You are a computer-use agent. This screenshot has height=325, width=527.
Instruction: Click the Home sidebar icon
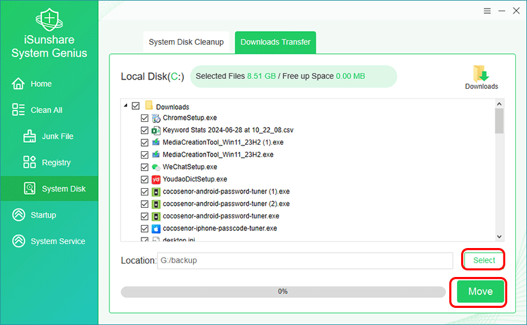[x=18, y=84]
